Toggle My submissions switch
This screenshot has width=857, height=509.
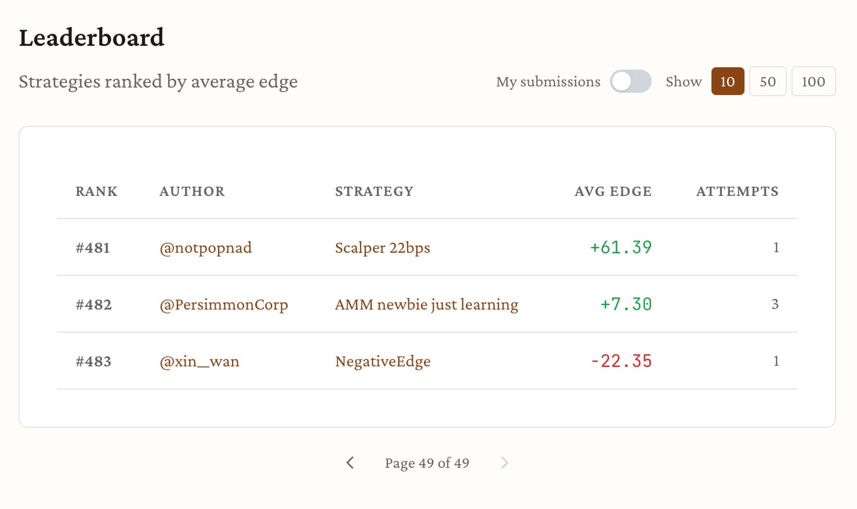630,82
